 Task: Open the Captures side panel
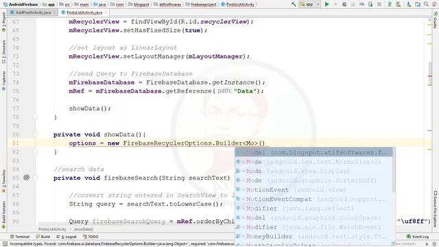3,81
